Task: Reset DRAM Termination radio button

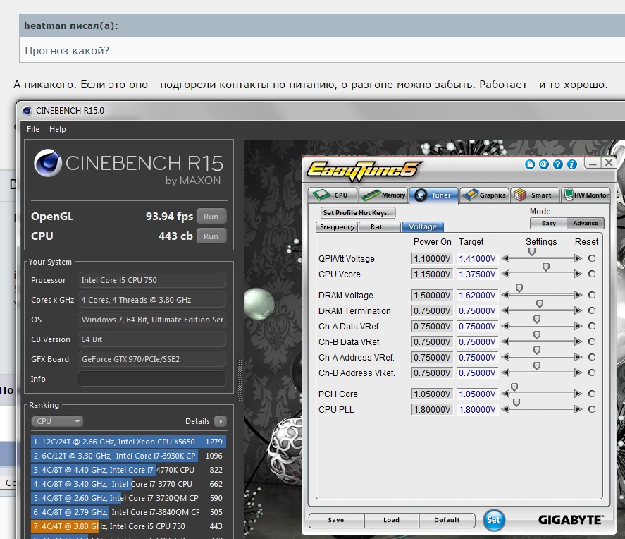Action: tap(592, 311)
